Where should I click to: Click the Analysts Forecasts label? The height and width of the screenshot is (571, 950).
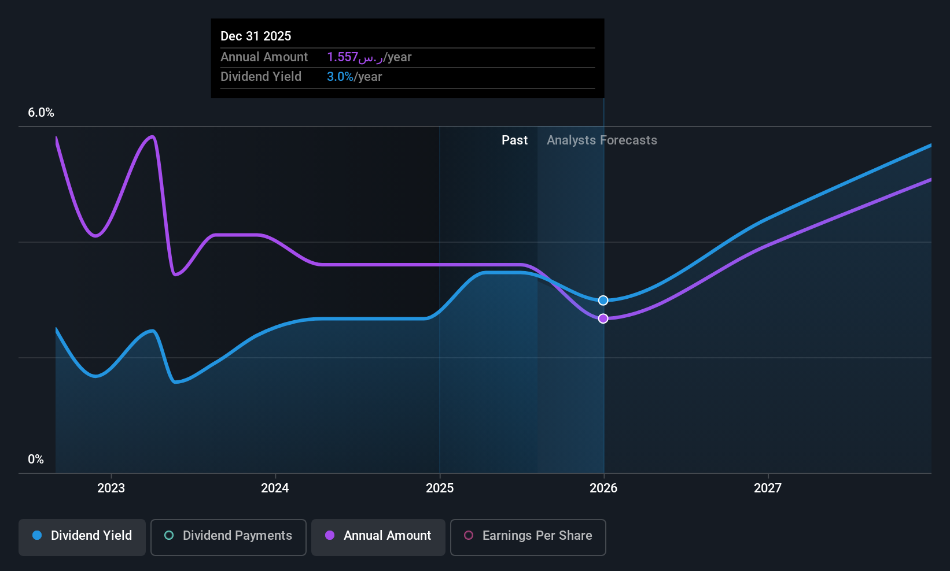click(602, 140)
